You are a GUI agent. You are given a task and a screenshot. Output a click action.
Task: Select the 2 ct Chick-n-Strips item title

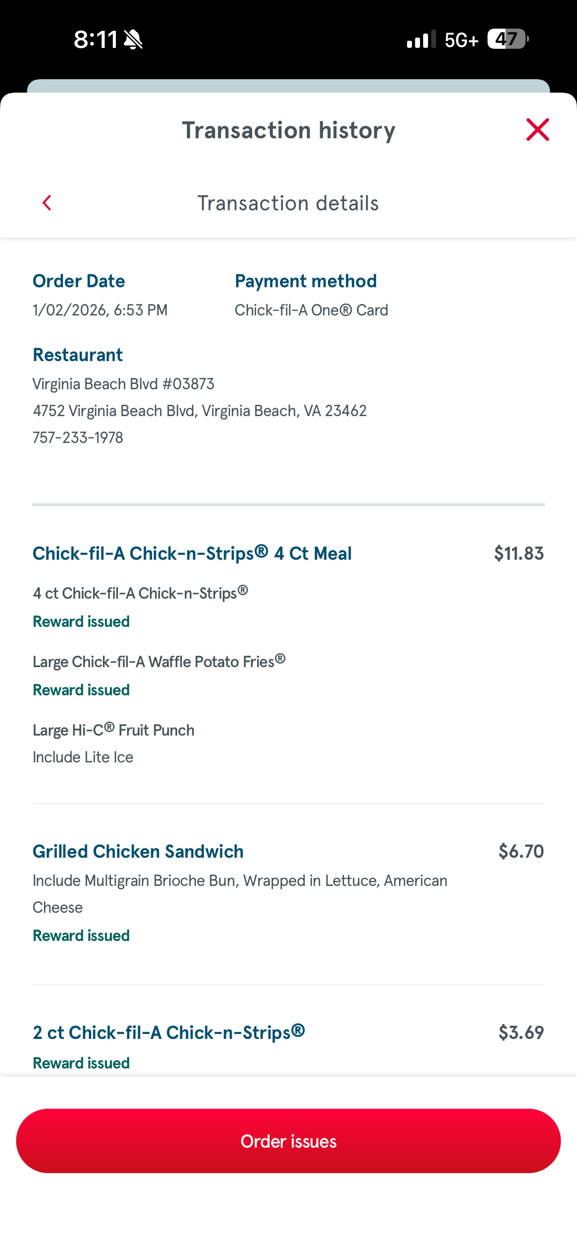click(x=169, y=1032)
